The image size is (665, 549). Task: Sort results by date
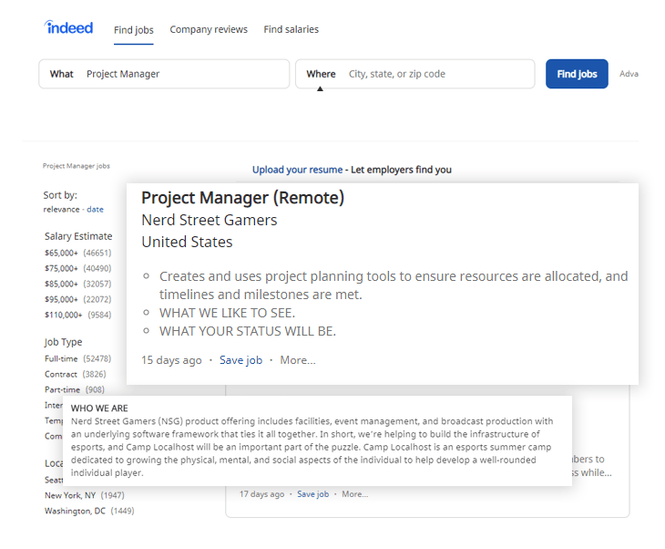[95, 210]
